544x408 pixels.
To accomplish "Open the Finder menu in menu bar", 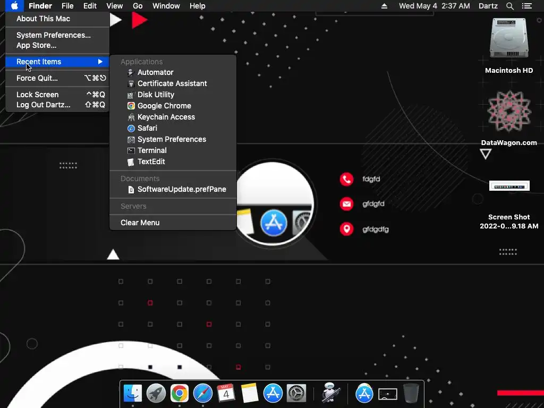I will click(40, 6).
